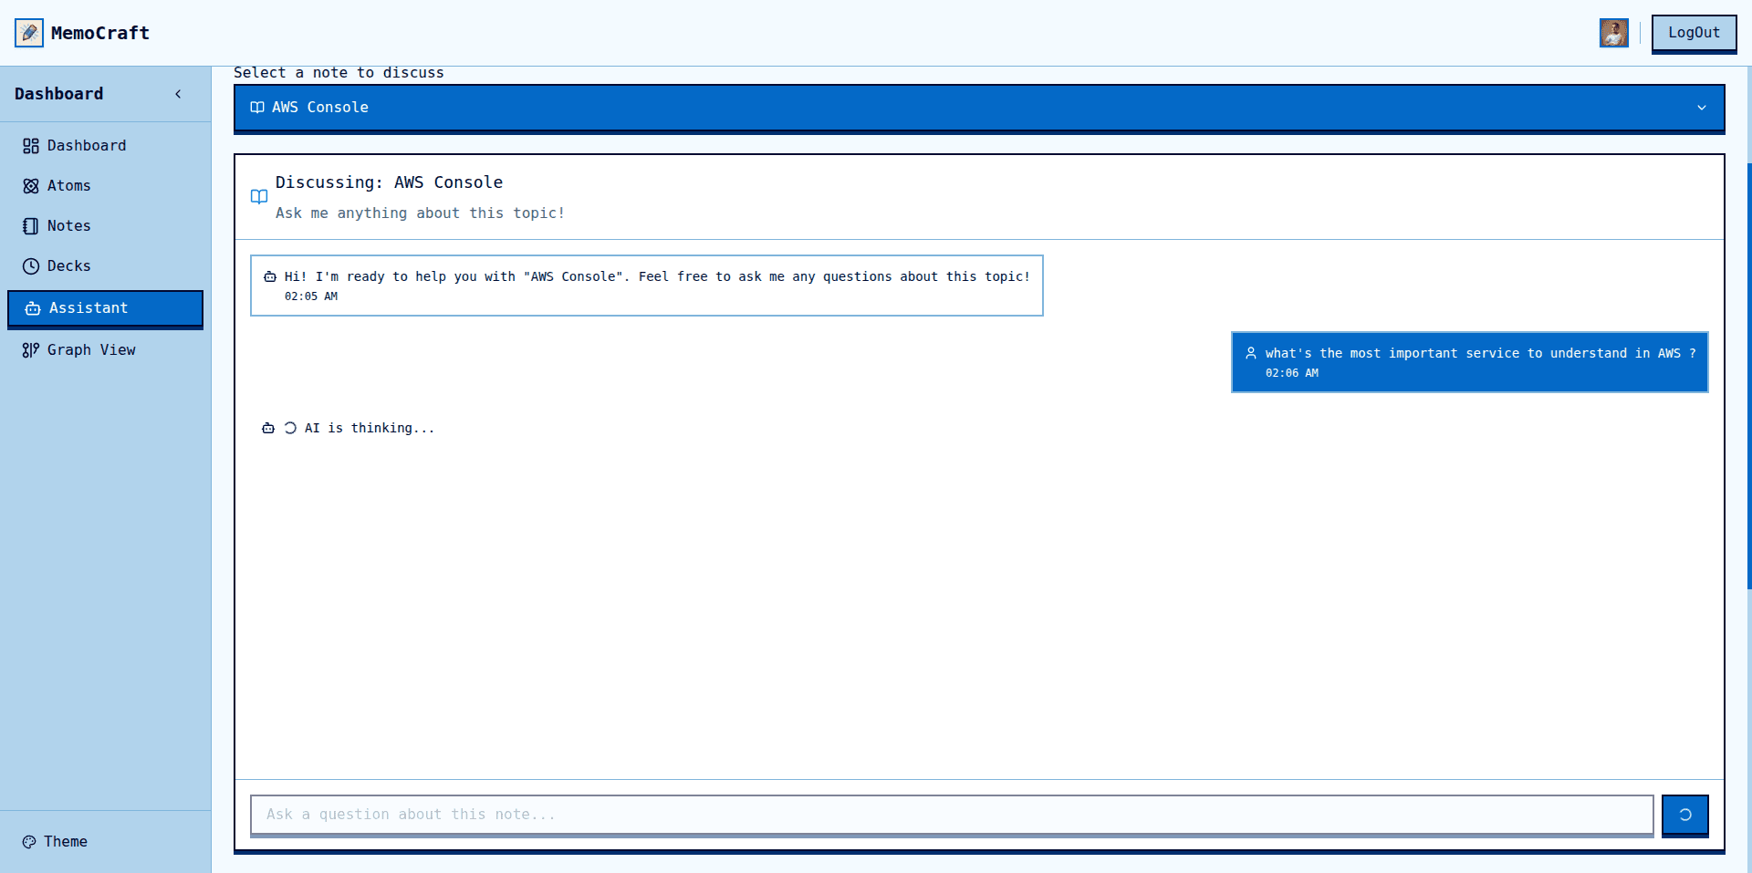Click the bot icon beside 'AI is thinking'
This screenshot has height=873, width=1752.
268,428
